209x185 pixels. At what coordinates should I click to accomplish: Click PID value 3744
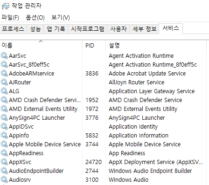pyautogui.click(x=92, y=144)
